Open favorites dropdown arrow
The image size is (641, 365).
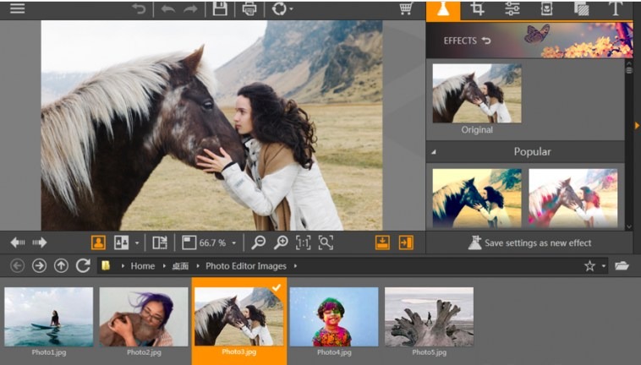click(604, 266)
